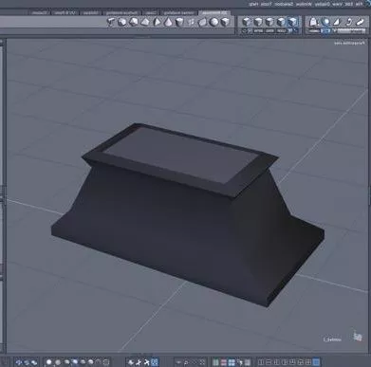Enable the white sphere shading mode
The height and width of the screenshot is (367, 371).
[x=49, y=362]
